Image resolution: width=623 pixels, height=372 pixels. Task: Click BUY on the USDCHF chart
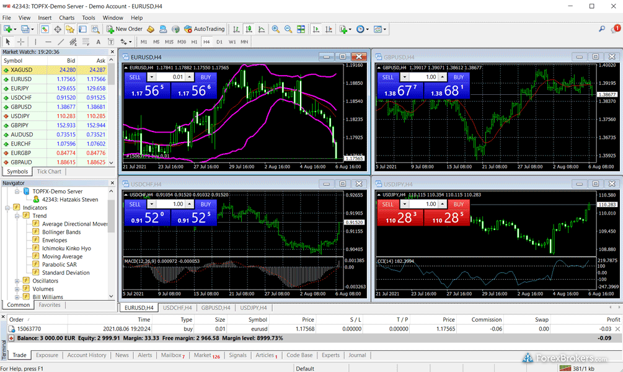coord(205,204)
